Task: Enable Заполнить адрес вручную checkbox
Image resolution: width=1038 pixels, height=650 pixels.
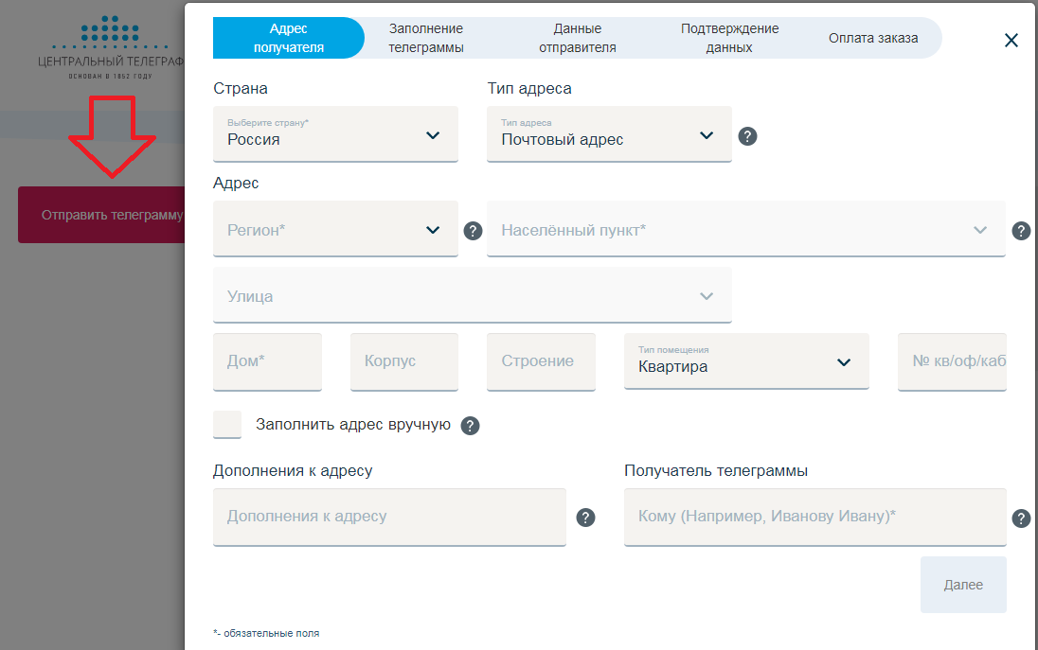Action: click(x=227, y=425)
